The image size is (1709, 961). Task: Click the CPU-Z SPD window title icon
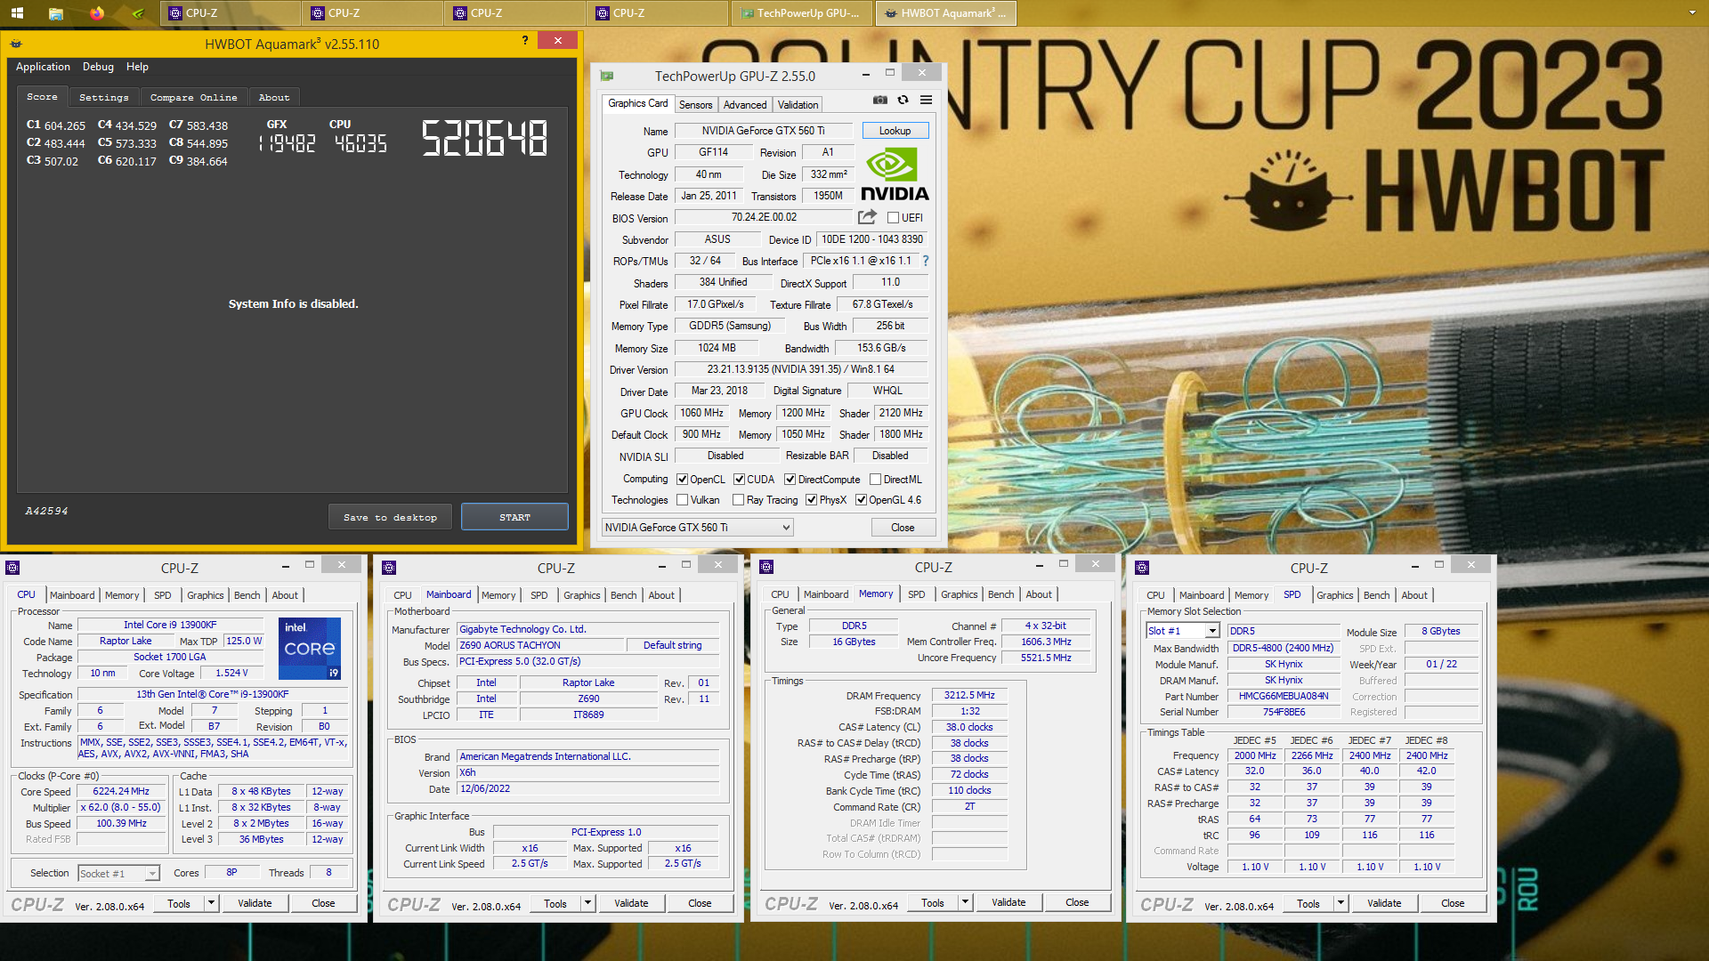1142,568
